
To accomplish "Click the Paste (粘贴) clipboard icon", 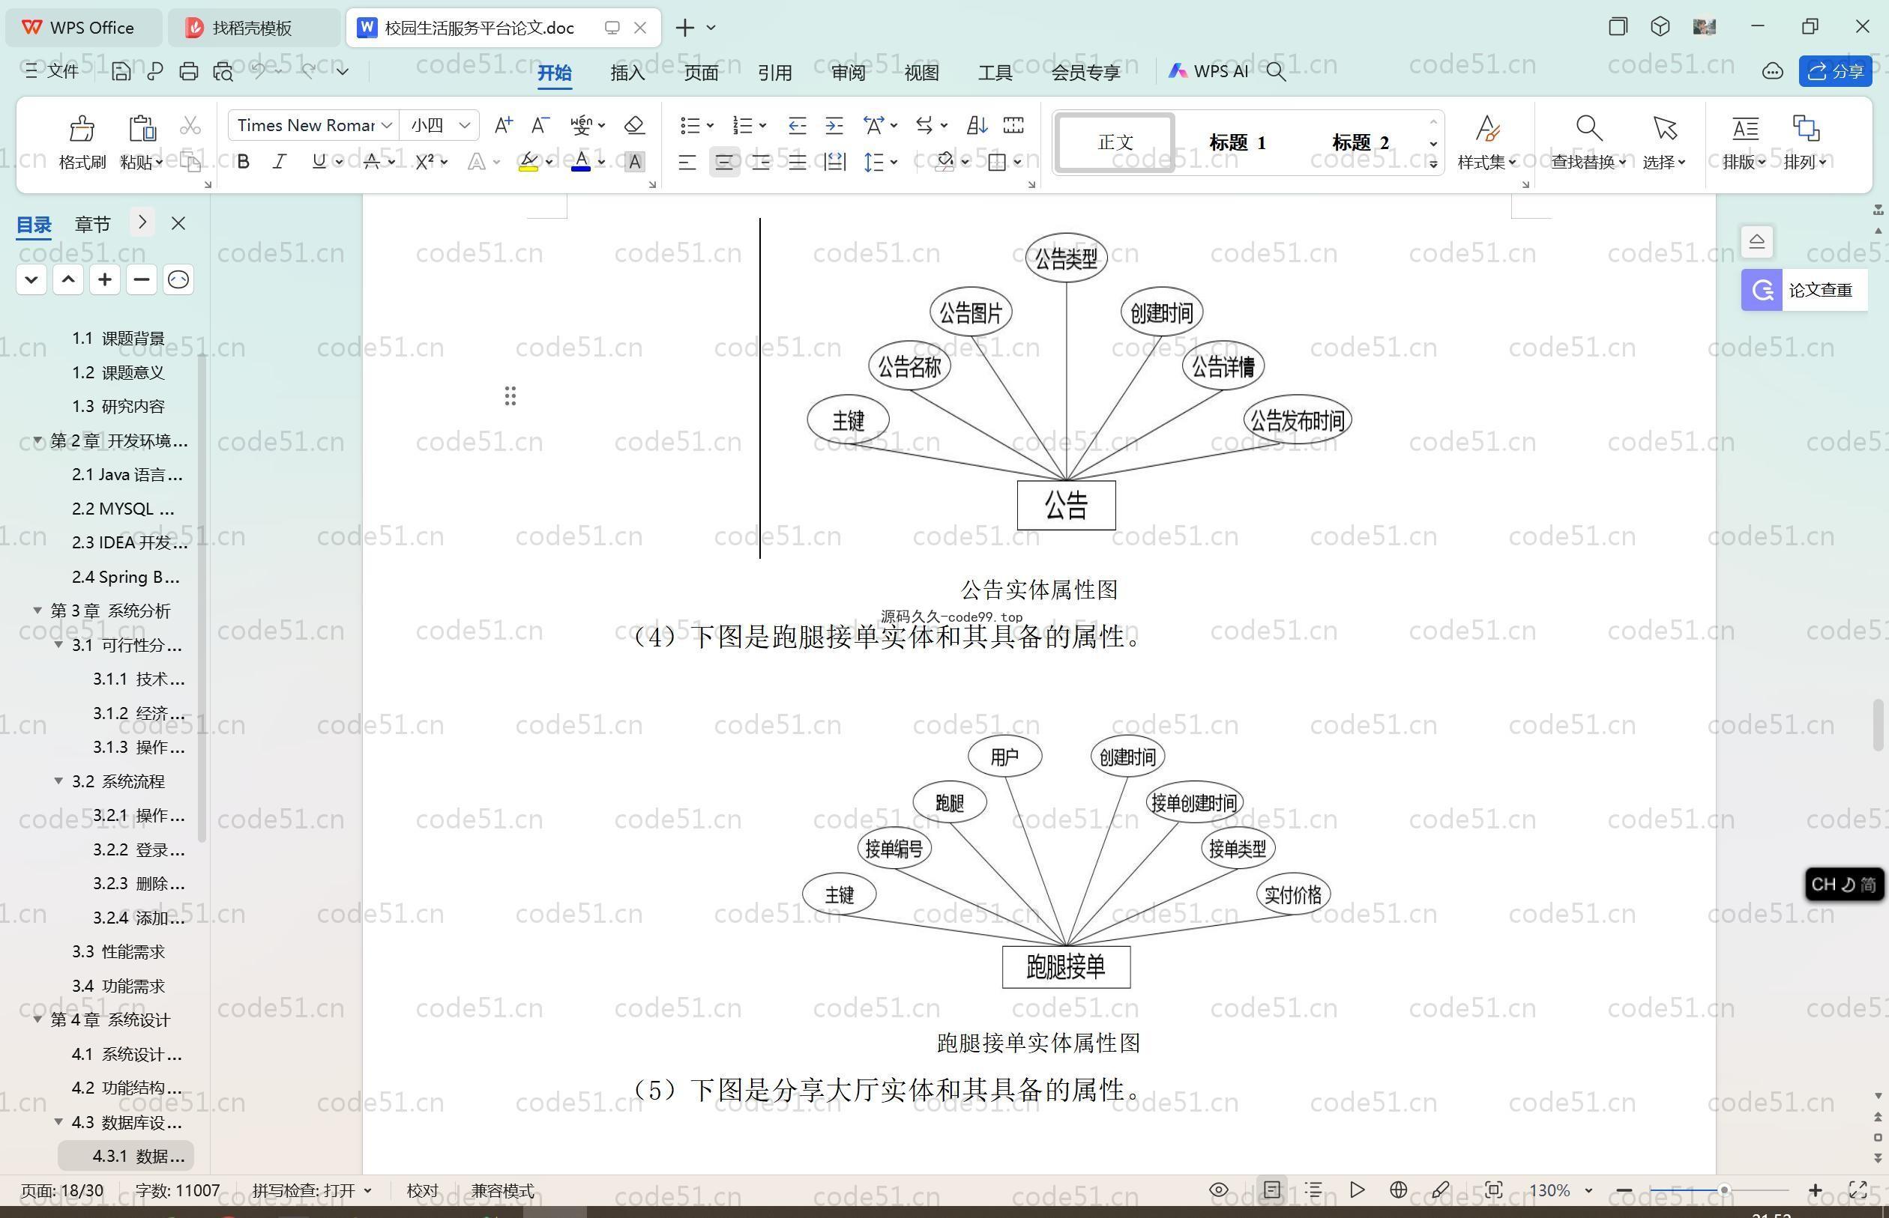I will coord(142,128).
